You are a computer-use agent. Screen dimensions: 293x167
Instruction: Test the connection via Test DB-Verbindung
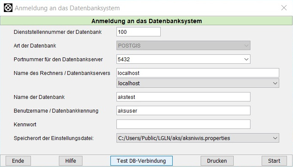(x=141, y=161)
